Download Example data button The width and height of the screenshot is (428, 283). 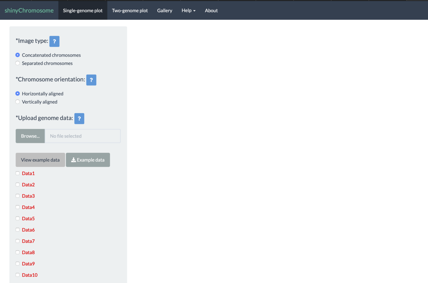[88, 160]
